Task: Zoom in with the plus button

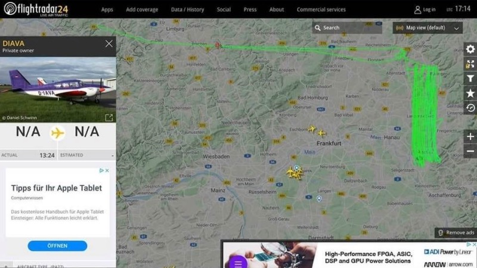Action: click(470, 137)
